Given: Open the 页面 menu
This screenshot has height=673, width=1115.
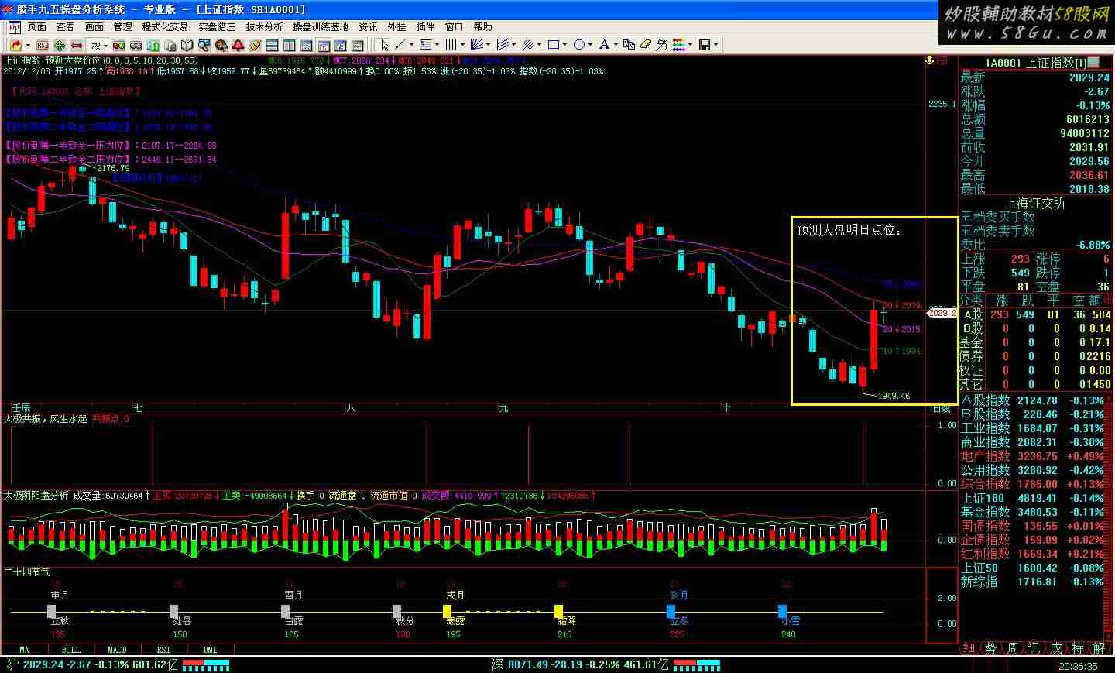Looking at the screenshot, I should coord(37,26).
